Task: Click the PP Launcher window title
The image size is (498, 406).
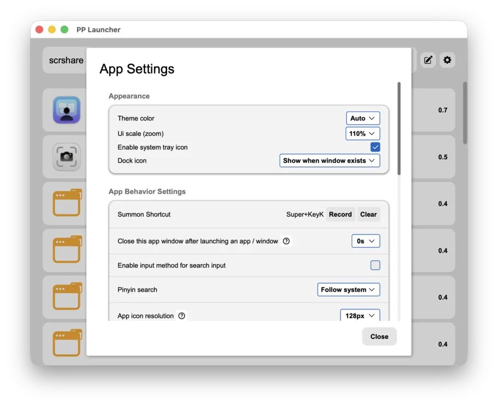Action: tap(98, 30)
